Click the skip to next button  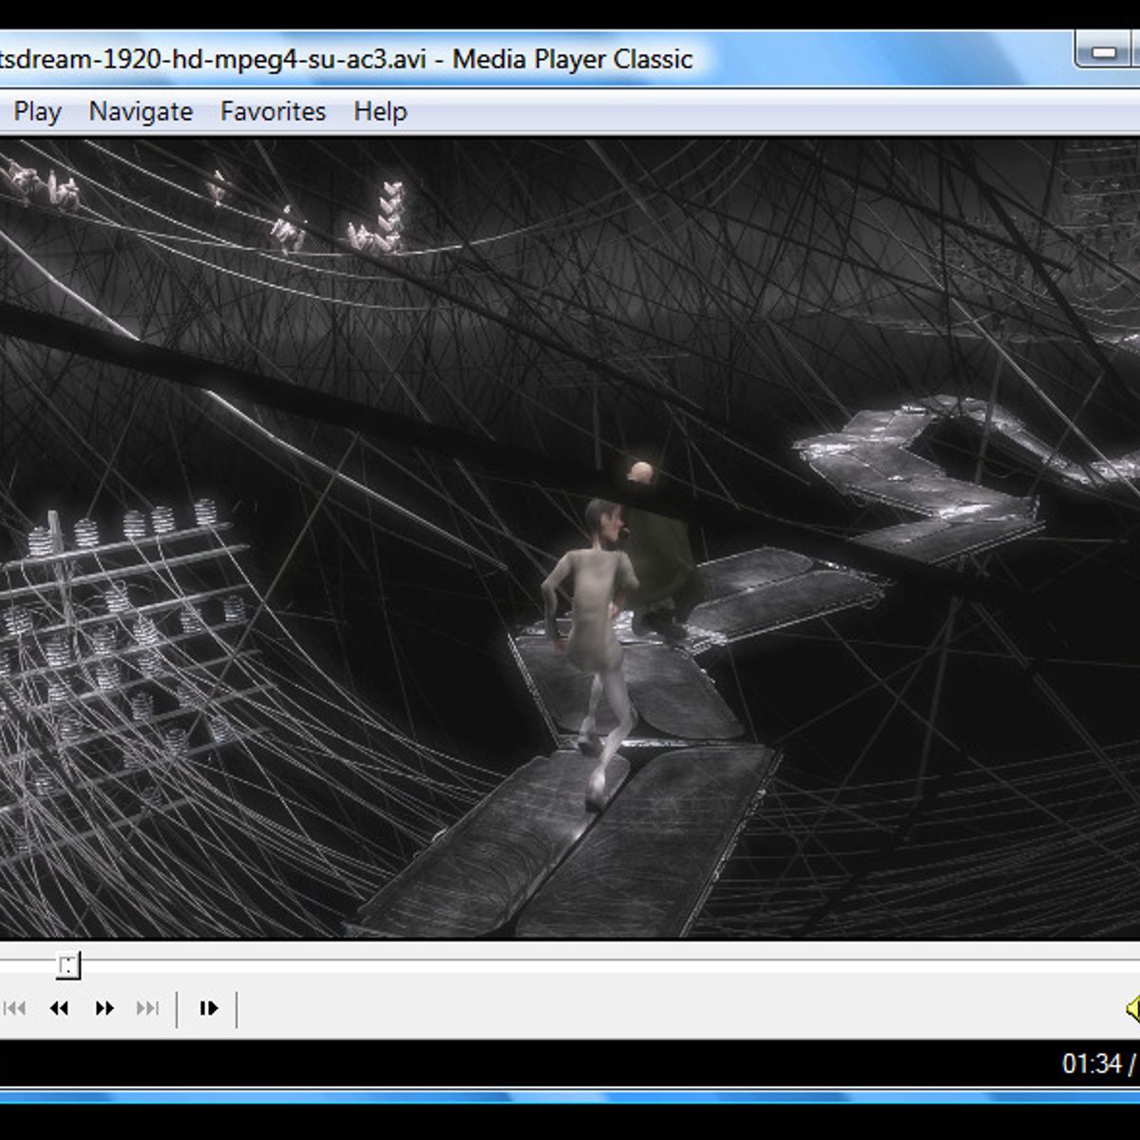(x=148, y=1008)
